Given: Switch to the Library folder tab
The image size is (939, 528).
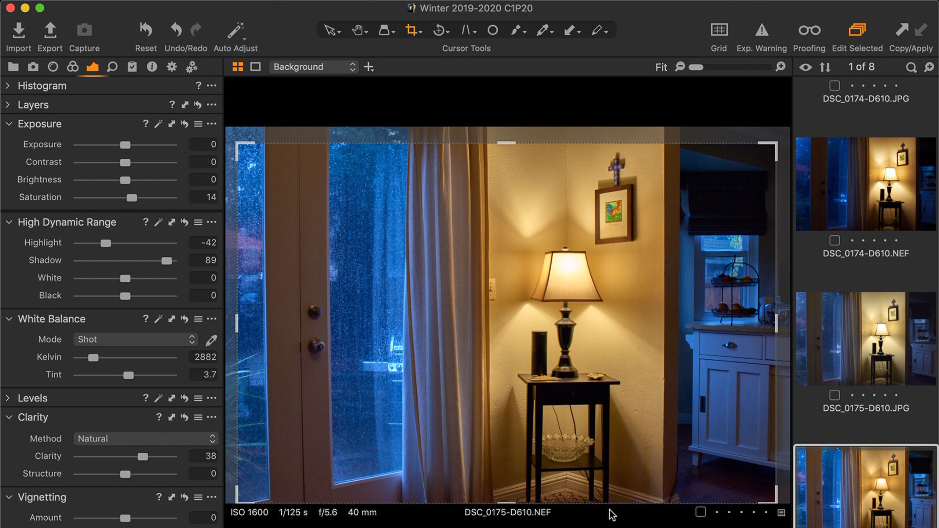Looking at the screenshot, I should pos(13,67).
